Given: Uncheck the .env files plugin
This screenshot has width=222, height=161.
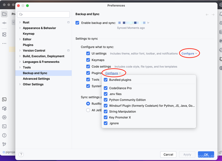Looking at the screenshot, I should click(x=106, y=94).
